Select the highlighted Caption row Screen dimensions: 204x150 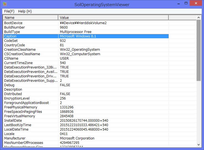[x=86, y=36]
